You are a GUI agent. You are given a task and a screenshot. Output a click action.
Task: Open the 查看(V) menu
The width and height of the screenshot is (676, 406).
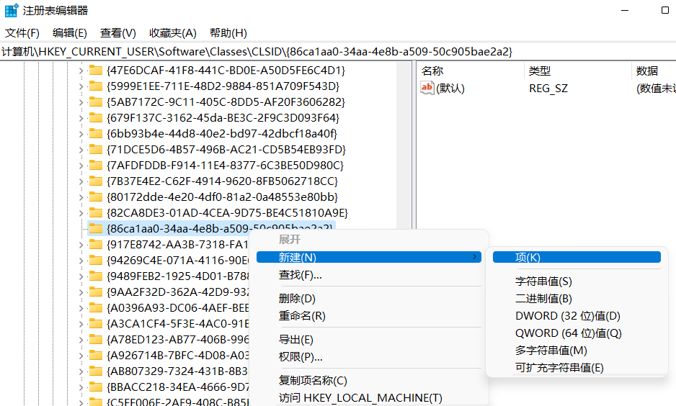pyautogui.click(x=117, y=32)
